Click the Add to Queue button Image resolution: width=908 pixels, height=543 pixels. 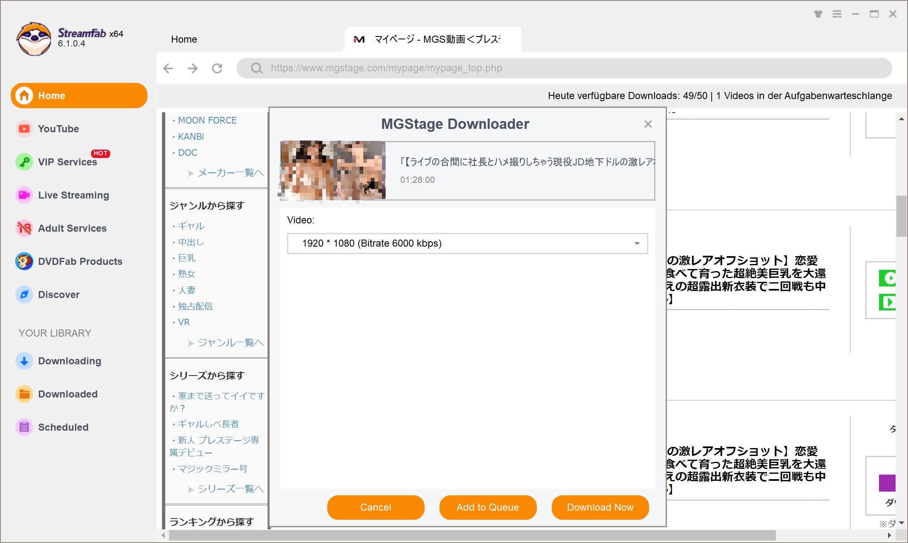click(487, 507)
